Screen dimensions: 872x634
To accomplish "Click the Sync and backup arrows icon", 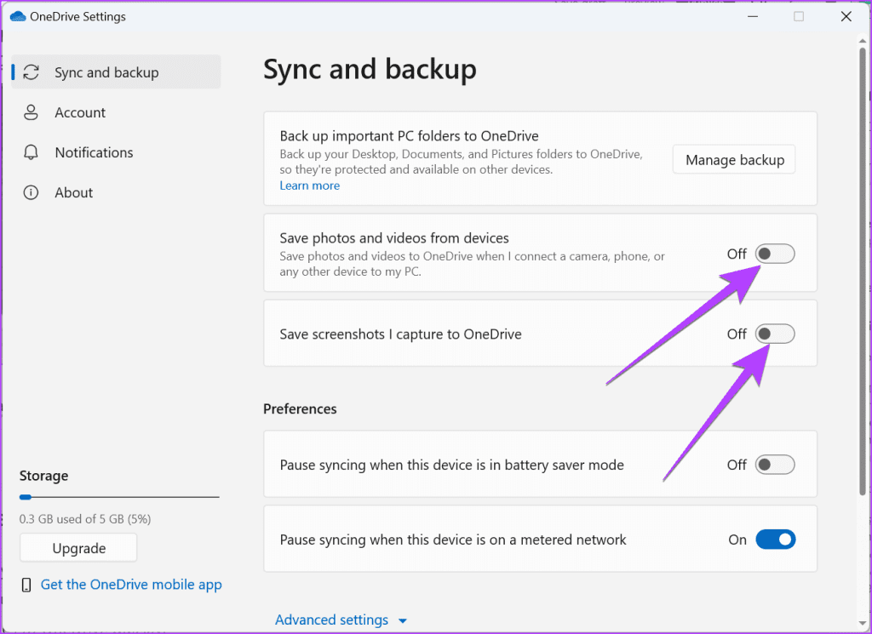I will 32,72.
